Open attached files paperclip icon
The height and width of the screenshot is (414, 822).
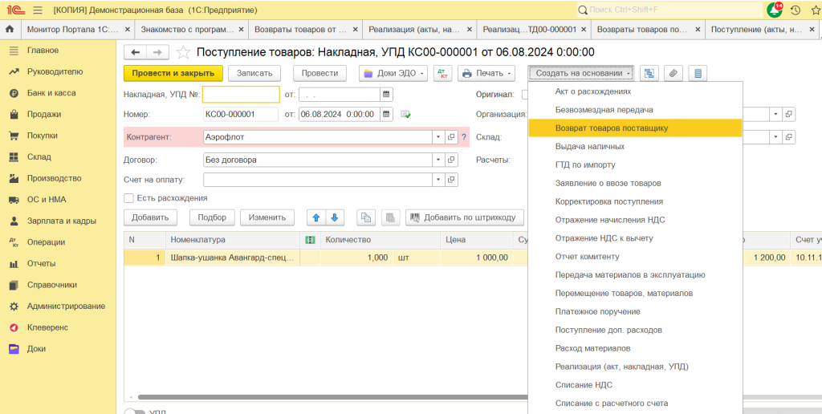(673, 73)
